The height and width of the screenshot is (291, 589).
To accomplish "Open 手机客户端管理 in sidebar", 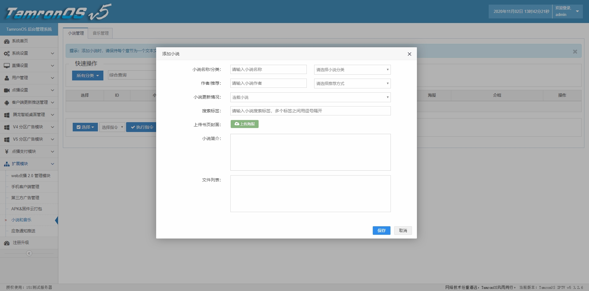I will 25,187.
